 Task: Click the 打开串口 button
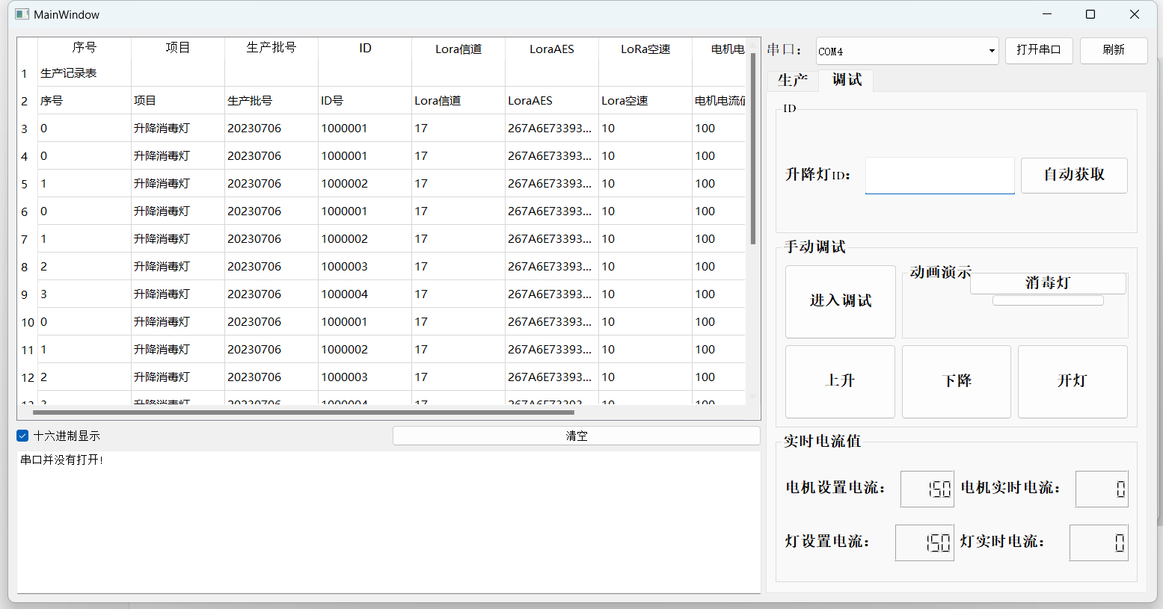(1038, 50)
